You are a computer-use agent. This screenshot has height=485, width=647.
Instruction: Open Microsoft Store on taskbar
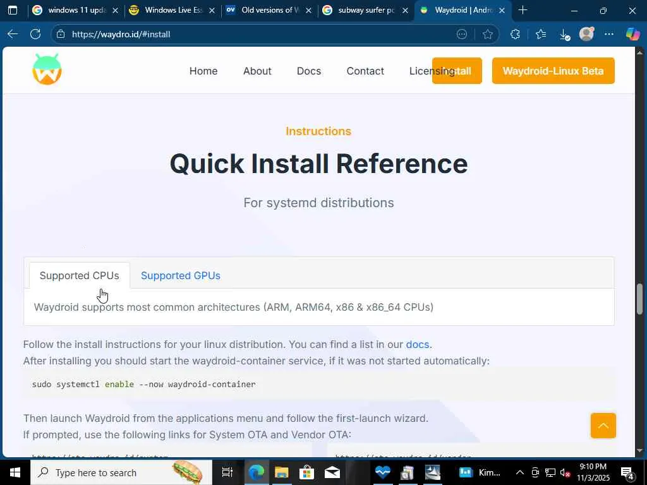[306, 472]
